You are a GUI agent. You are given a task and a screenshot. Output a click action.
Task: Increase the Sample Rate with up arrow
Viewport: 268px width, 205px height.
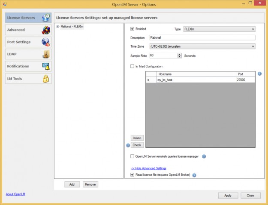[179, 54]
